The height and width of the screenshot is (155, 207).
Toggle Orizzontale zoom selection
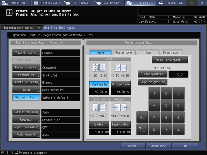point(121,85)
